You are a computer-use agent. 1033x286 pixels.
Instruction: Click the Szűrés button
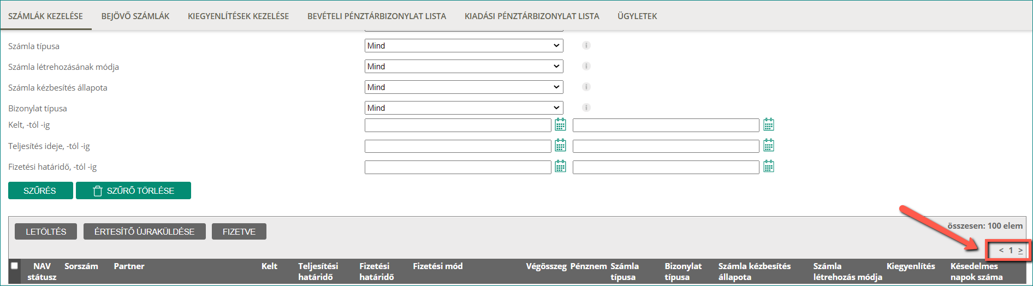click(x=40, y=190)
